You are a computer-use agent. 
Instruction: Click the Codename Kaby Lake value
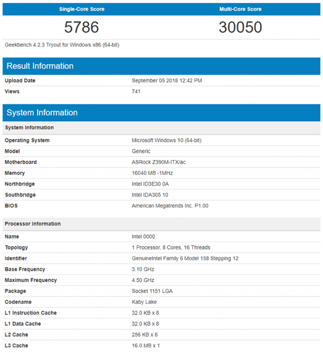coord(144,302)
